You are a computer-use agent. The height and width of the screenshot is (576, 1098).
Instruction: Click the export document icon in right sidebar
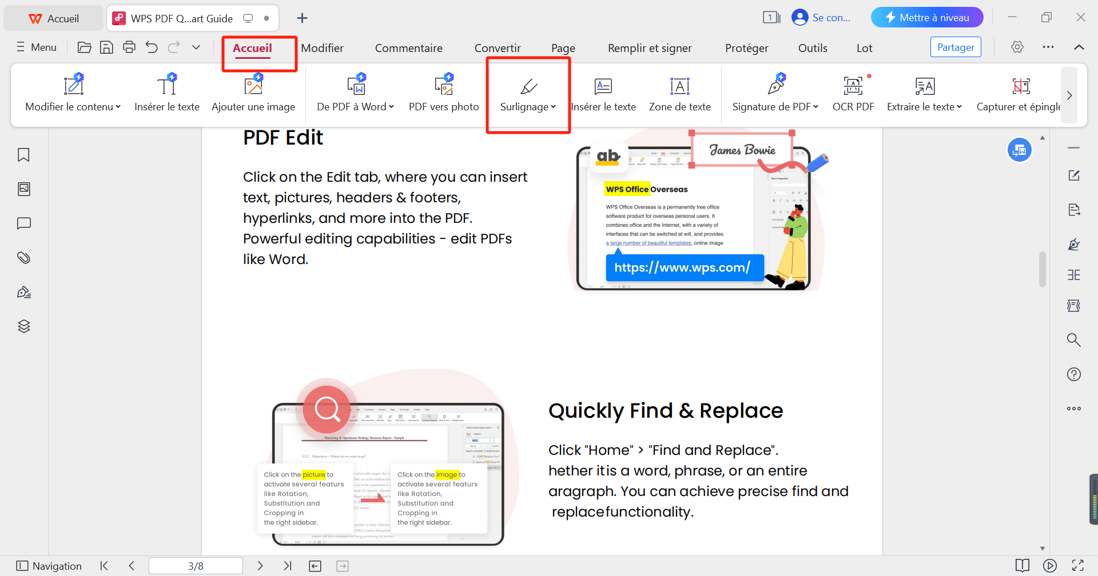pyautogui.click(x=1074, y=210)
